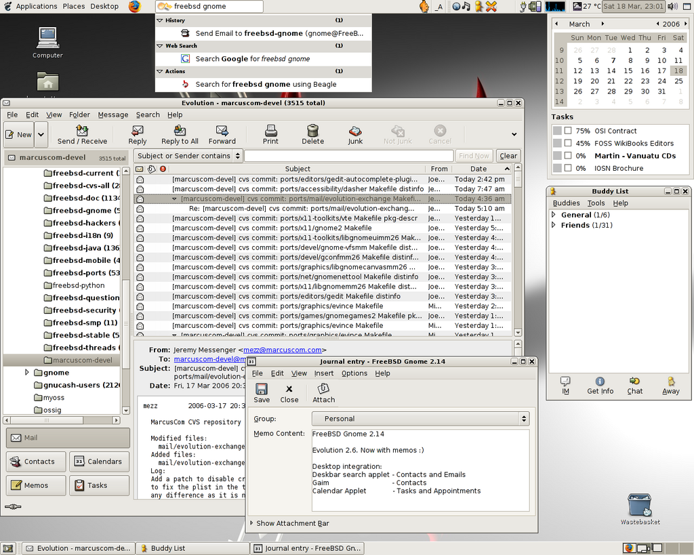Check the Martin - Vanuatu CDs task
This screenshot has width=694, height=555.
(568, 155)
